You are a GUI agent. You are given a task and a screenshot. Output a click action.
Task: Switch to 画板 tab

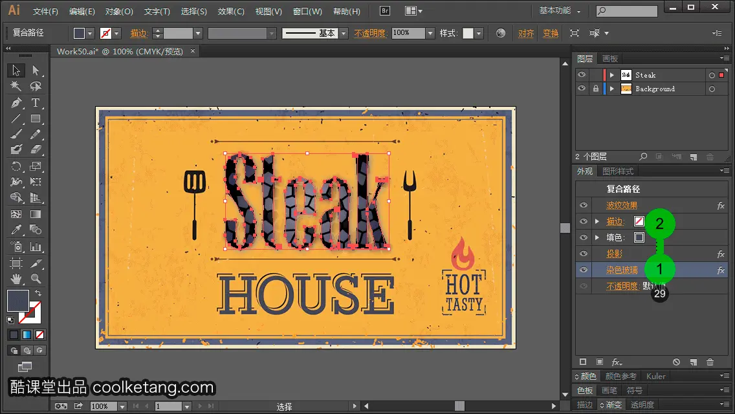tap(610, 59)
